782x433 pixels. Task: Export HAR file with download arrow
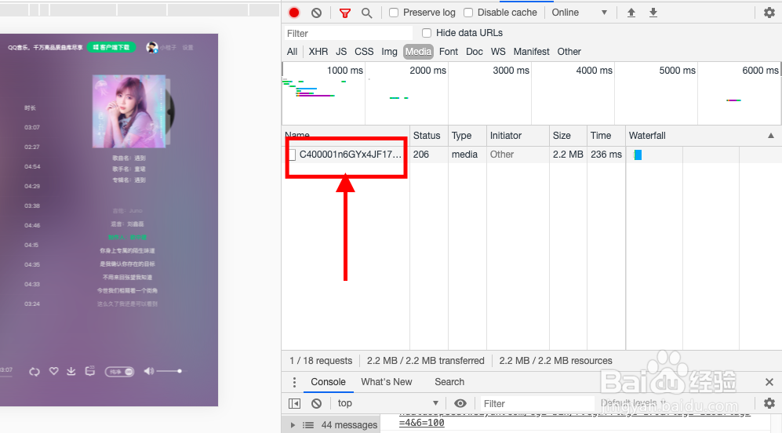click(x=653, y=13)
